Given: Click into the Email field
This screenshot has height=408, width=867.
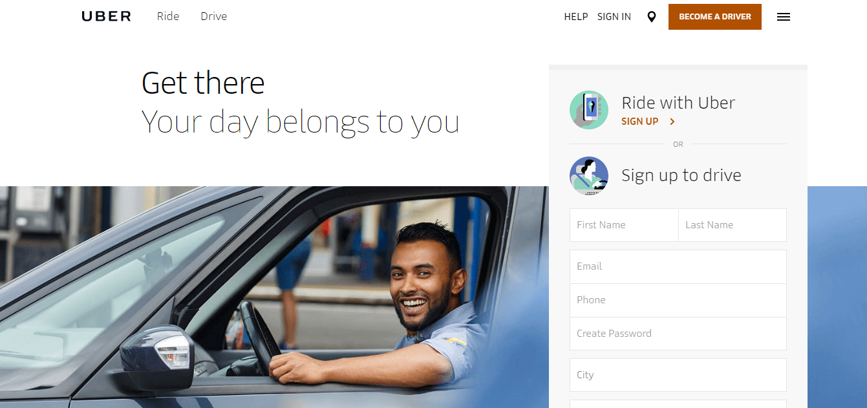Looking at the screenshot, I should point(678,266).
